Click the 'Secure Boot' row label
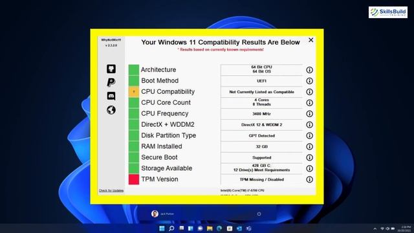 coord(159,157)
